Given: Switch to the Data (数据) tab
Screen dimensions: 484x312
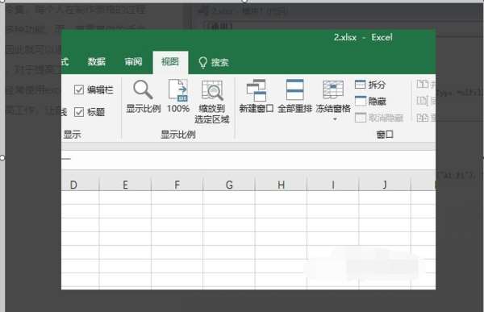Looking at the screenshot, I should coord(96,62).
